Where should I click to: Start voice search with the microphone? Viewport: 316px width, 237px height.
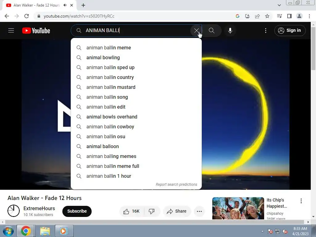pyautogui.click(x=230, y=31)
